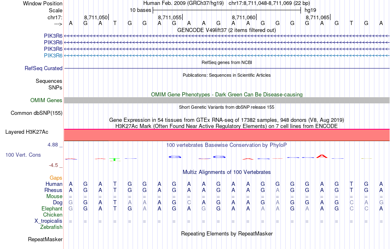This screenshot has height=249, width=390.
Task: Click the GENCODE V49lift37 track title
Action: point(226,30)
